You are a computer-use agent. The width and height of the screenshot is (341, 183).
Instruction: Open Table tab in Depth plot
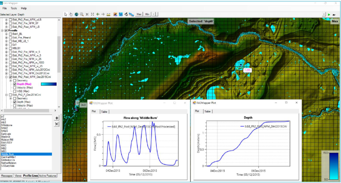click(x=208, y=111)
